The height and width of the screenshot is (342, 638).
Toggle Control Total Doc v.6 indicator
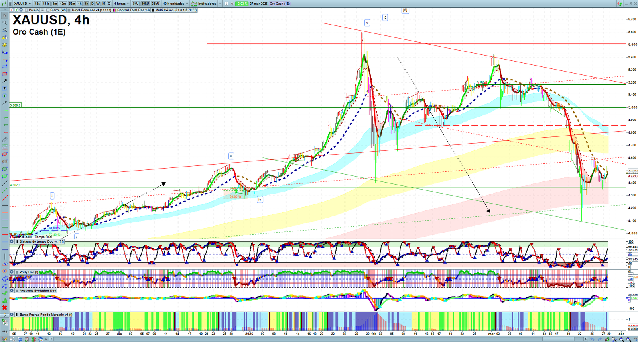pyautogui.click(x=114, y=10)
